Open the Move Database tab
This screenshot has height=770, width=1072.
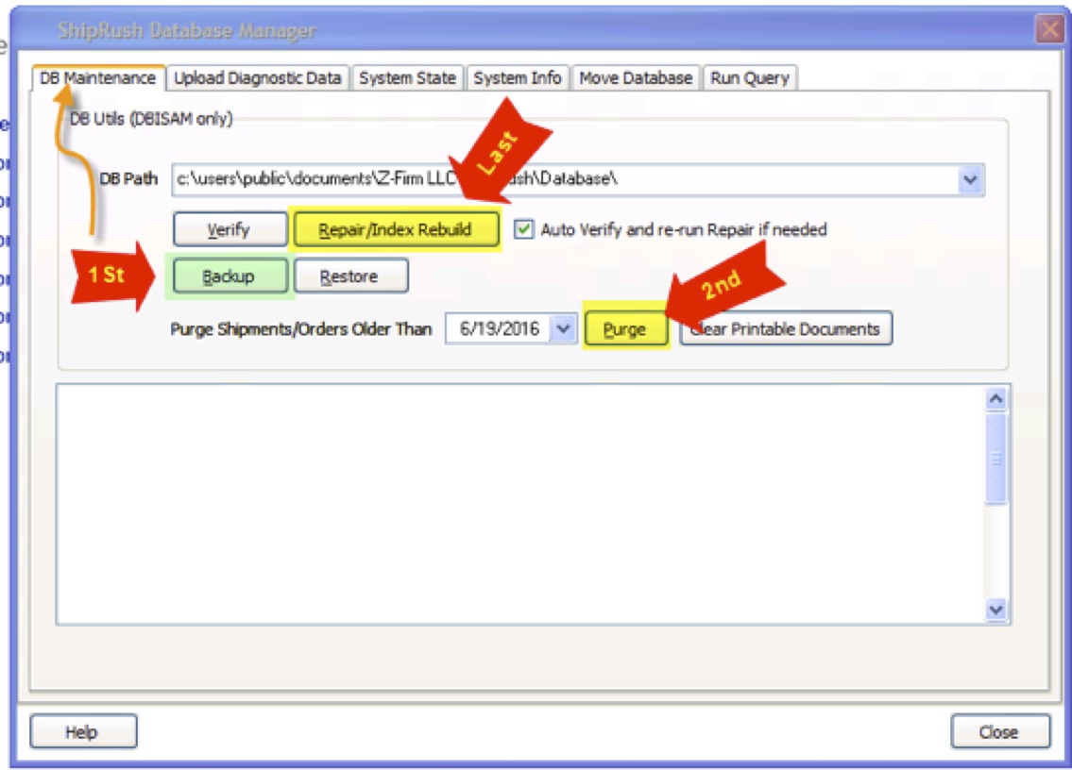pyautogui.click(x=636, y=78)
